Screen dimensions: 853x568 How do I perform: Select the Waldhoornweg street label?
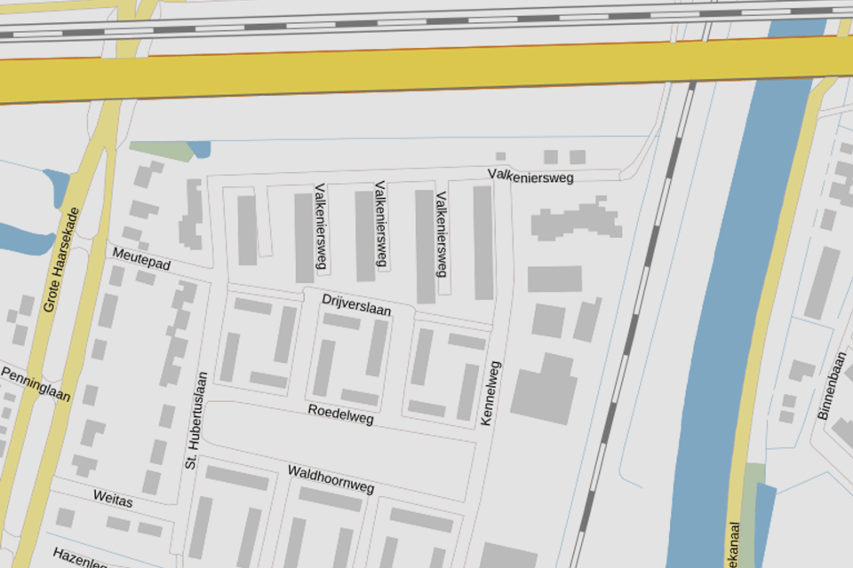point(331,479)
